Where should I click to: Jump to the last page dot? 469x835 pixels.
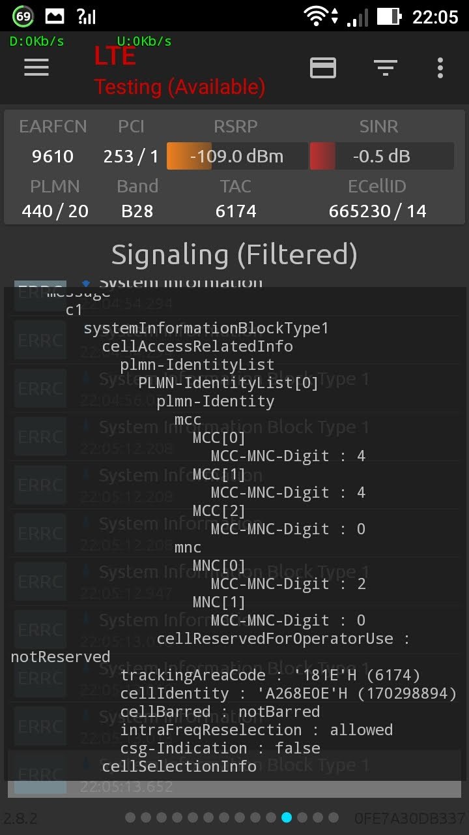click(334, 817)
